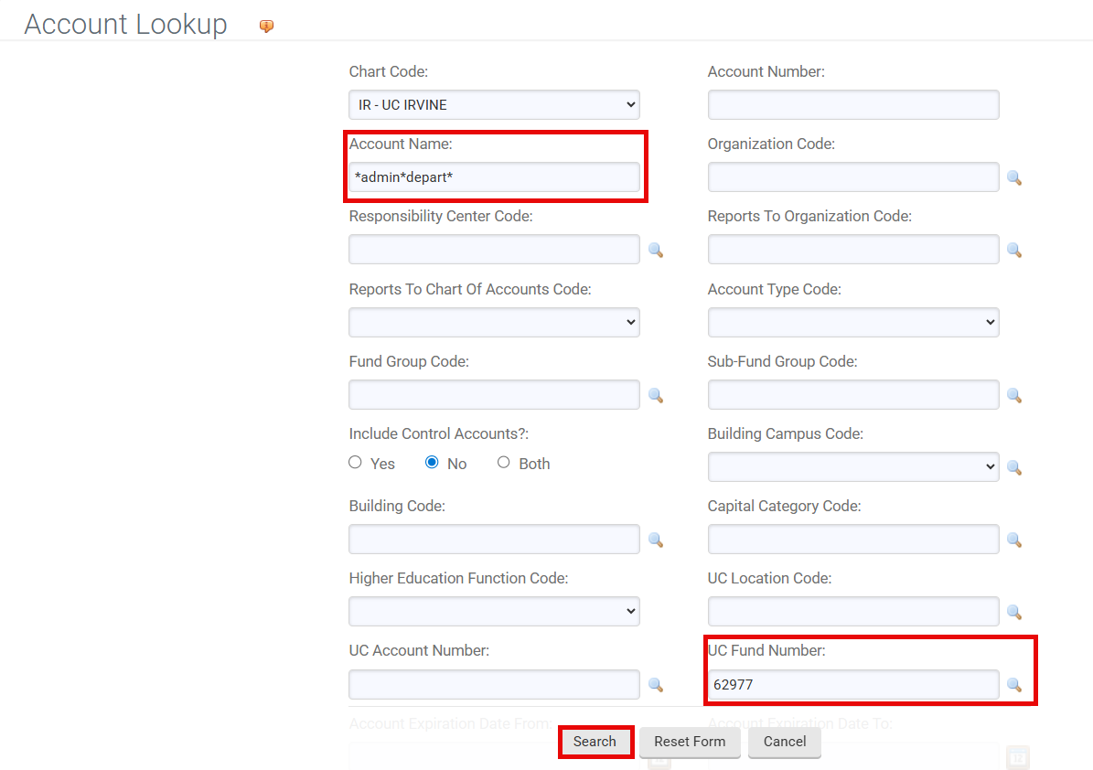Open the Responsibility Center Code lookup magnifier
The image size is (1093, 770).
(x=655, y=250)
